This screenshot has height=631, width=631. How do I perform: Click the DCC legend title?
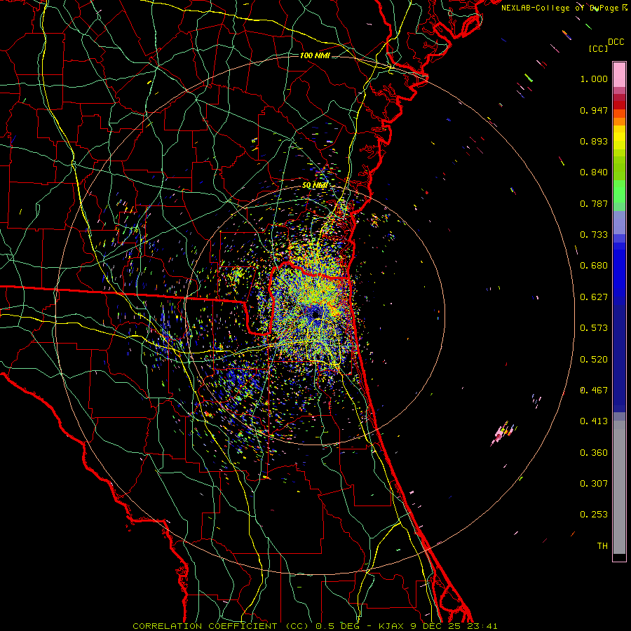(x=616, y=42)
